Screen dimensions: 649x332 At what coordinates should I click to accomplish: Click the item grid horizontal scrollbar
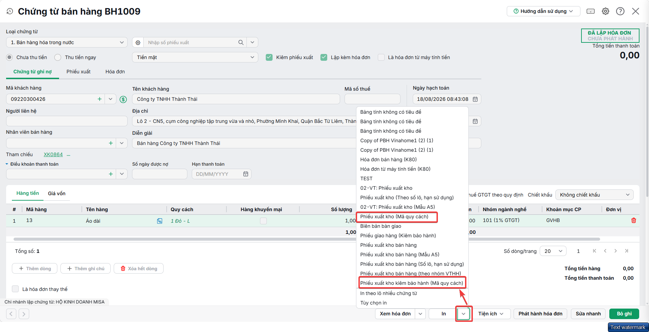pyautogui.click(x=307, y=239)
